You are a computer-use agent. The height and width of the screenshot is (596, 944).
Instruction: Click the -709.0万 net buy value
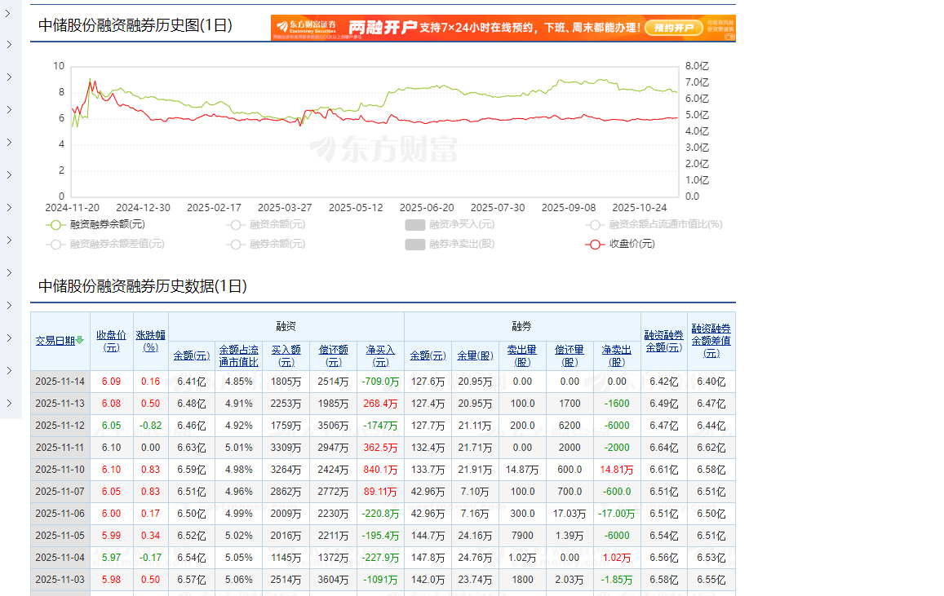pyautogui.click(x=380, y=382)
